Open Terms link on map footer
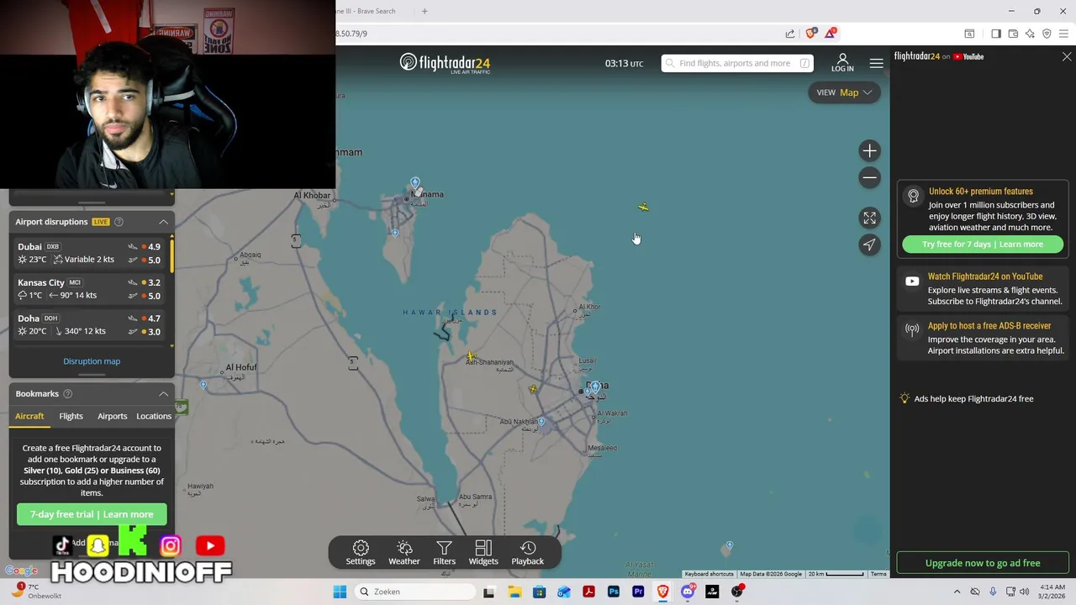 point(878,574)
